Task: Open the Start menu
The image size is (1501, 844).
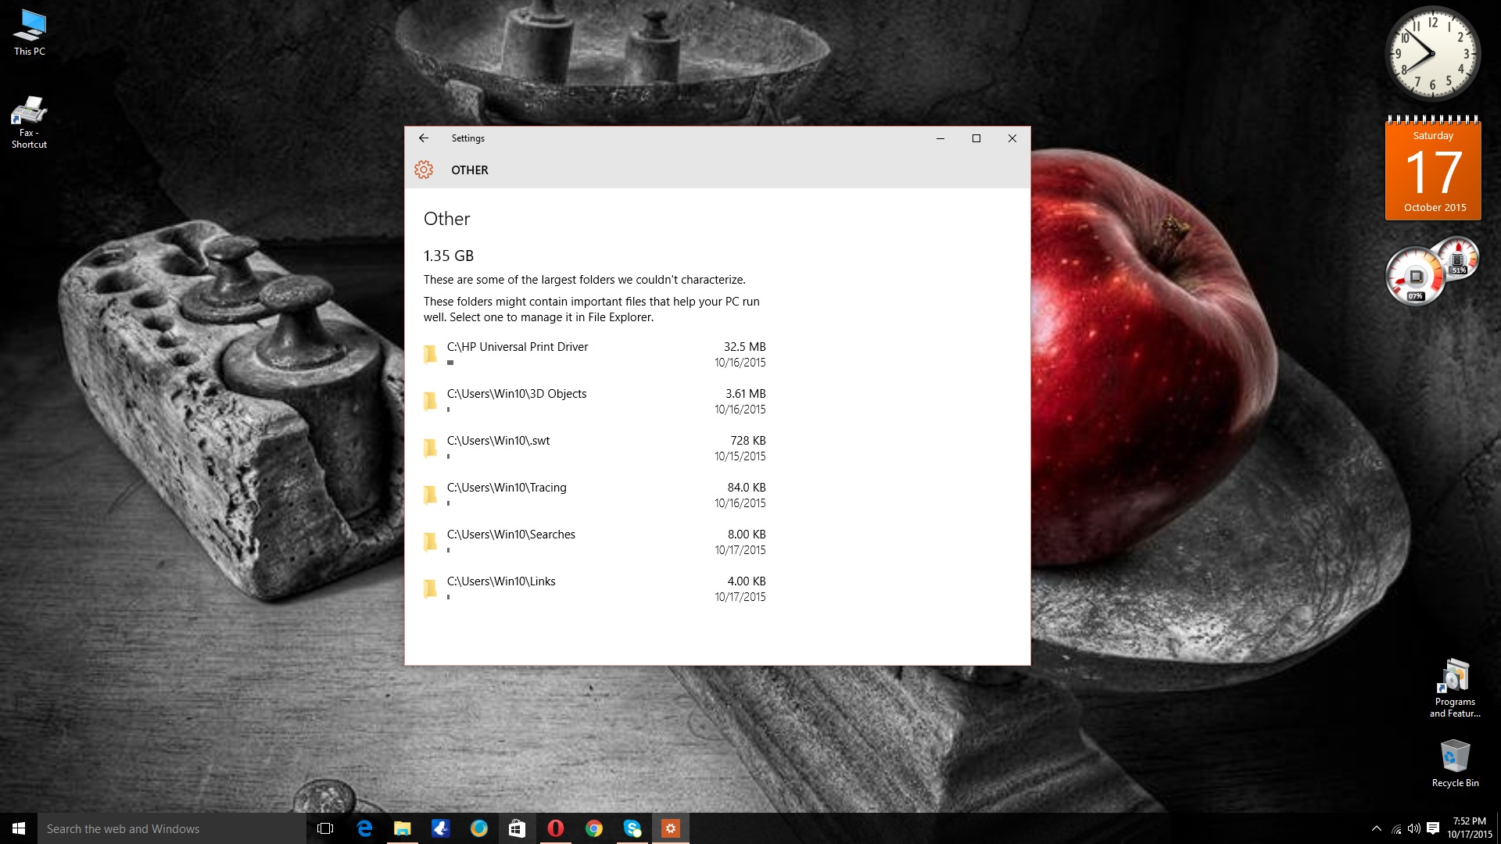Action: [19, 828]
